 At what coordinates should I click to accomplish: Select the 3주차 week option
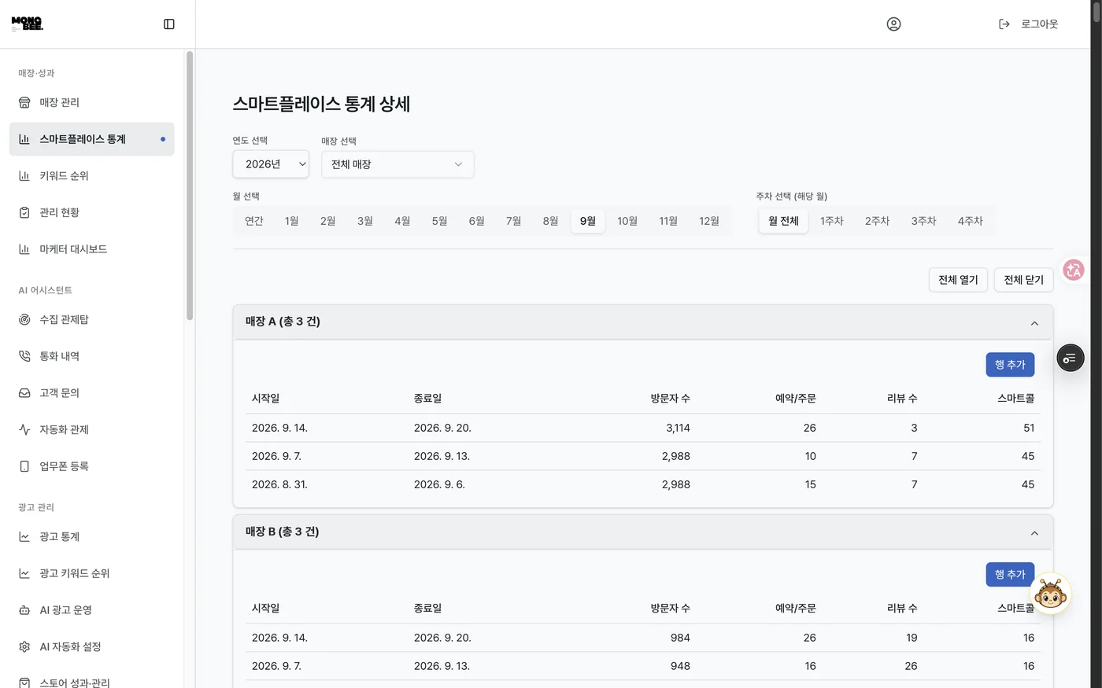[x=923, y=221]
